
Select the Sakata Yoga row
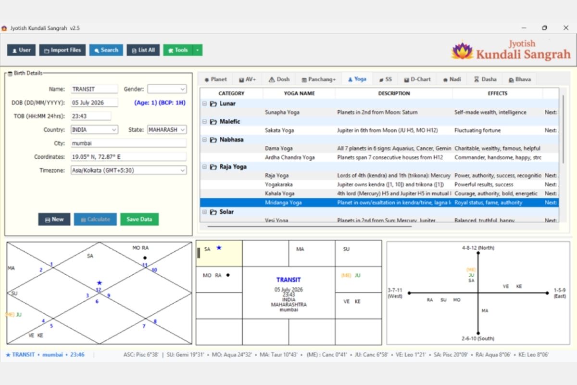(379, 130)
